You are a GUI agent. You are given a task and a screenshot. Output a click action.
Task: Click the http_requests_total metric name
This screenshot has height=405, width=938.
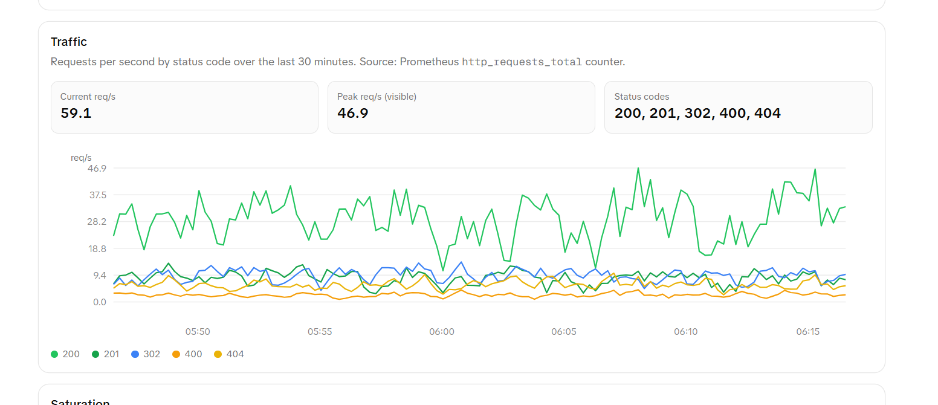(522, 62)
